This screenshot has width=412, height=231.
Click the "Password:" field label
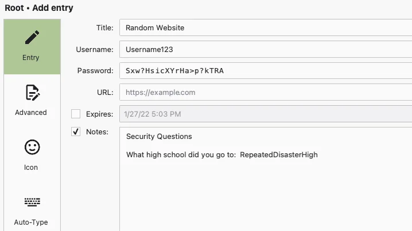click(95, 71)
